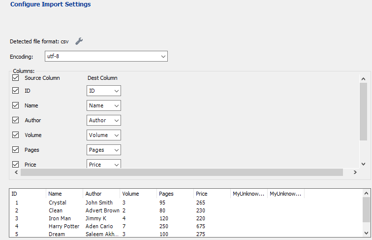Toggle the select-all Source Column checkbox

pyautogui.click(x=16, y=78)
